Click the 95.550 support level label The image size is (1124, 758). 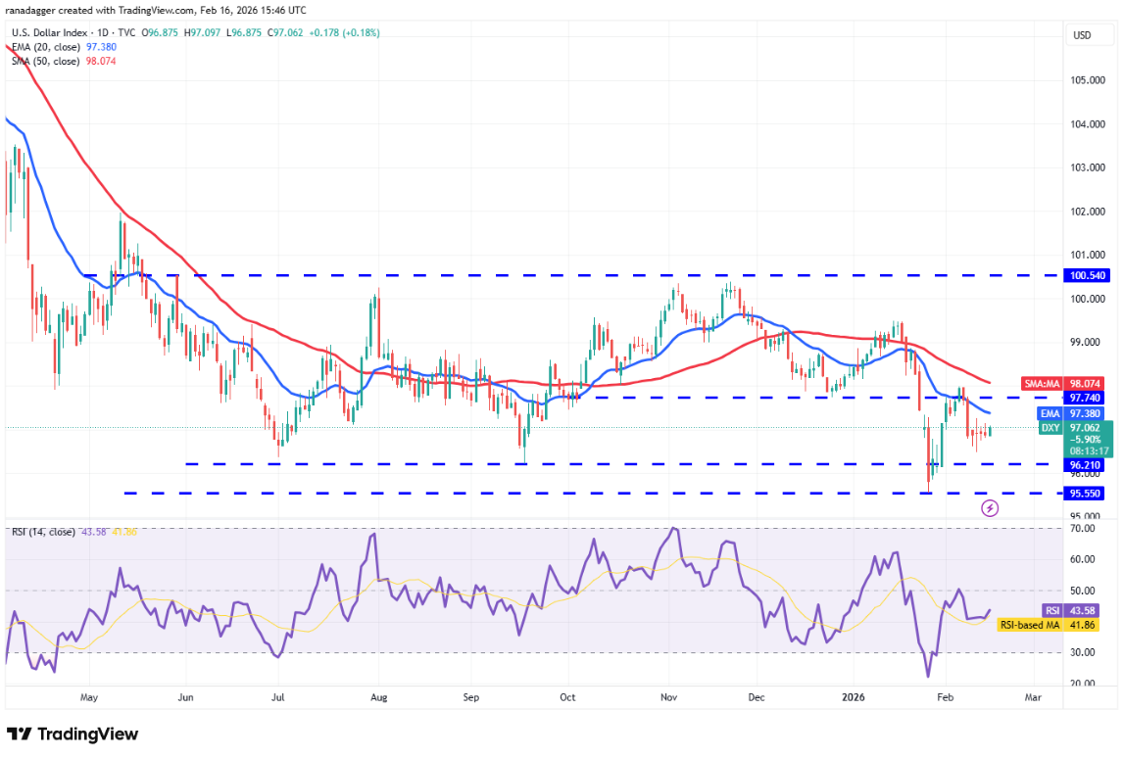point(1087,494)
